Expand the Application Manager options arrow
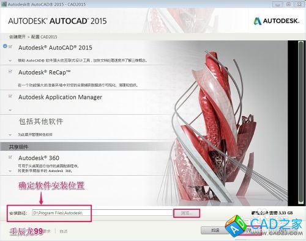The height and width of the screenshot is (241, 306). tap(10, 110)
